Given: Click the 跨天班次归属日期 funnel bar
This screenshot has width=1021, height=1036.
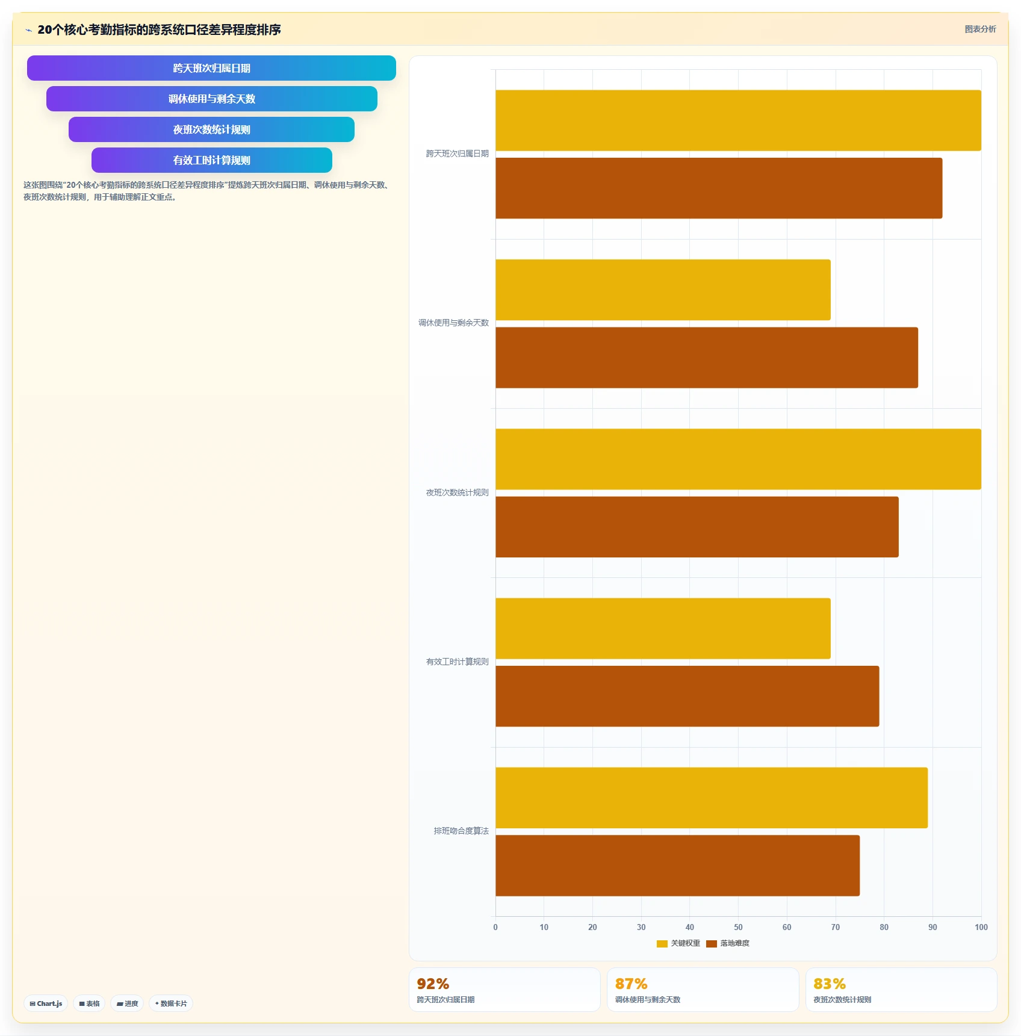Looking at the screenshot, I should click(211, 68).
